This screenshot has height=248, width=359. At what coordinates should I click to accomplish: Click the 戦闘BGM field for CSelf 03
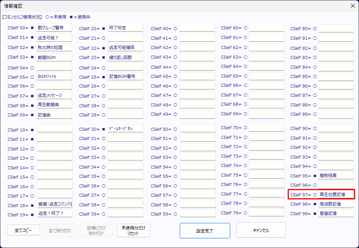tap(54, 57)
